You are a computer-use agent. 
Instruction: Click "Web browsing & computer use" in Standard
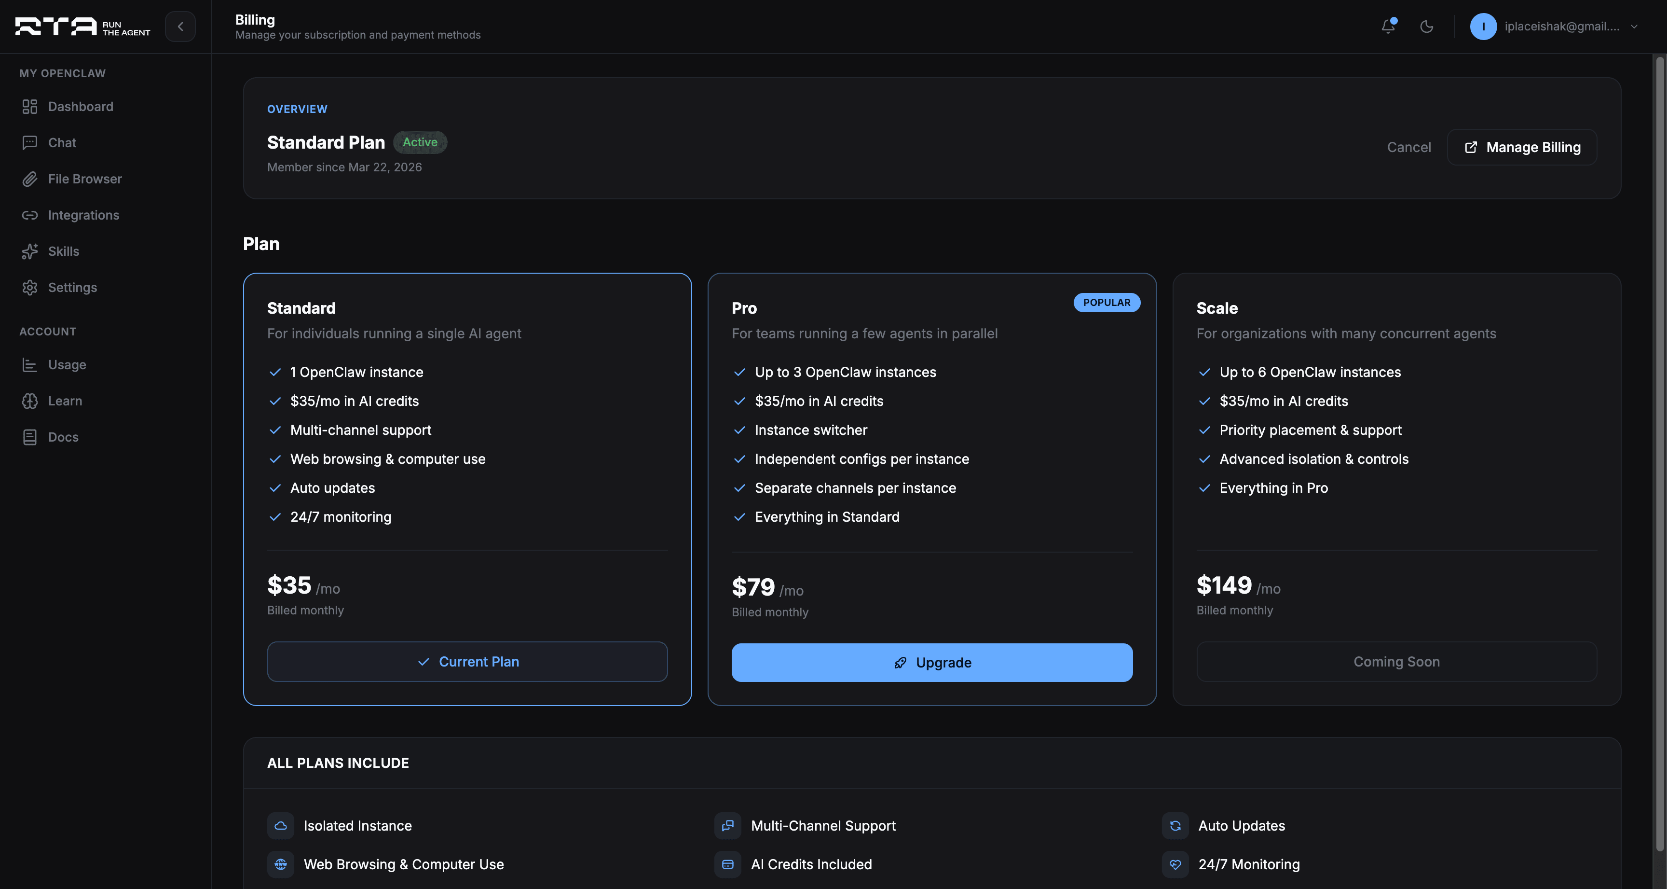[388, 460]
